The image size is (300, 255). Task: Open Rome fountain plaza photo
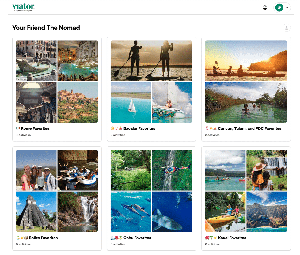36,61
